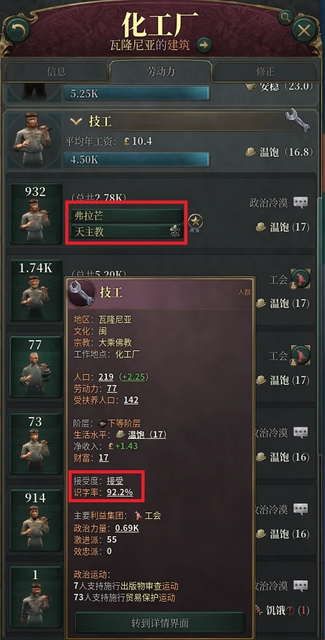
Task: Click the 弗拉芒 culture button
Action: tap(126, 215)
